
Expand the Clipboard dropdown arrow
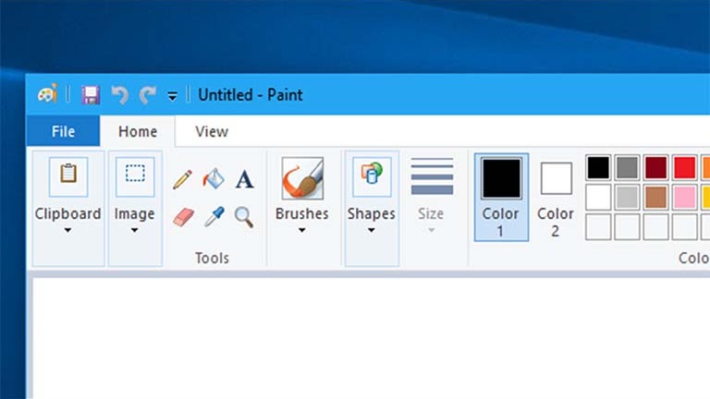tap(67, 230)
